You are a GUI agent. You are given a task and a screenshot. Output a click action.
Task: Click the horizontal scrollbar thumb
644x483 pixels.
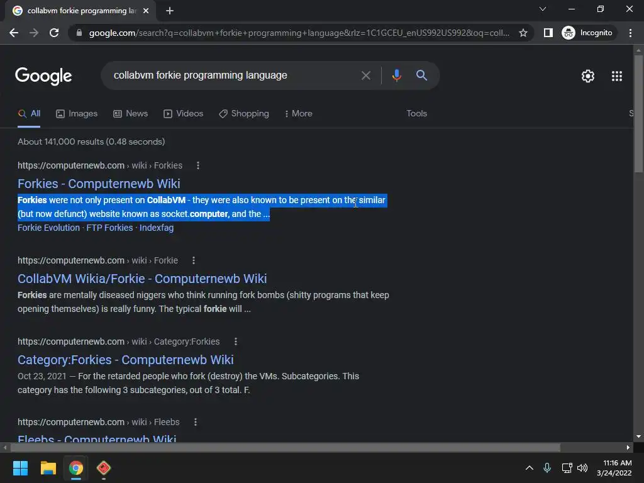tap(286, 447)
